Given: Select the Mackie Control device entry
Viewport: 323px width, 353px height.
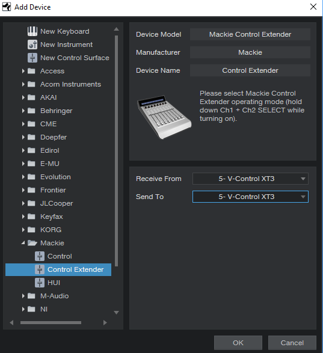Looking at the screenshot, I should pyautogui.click(x=60, y=256).
